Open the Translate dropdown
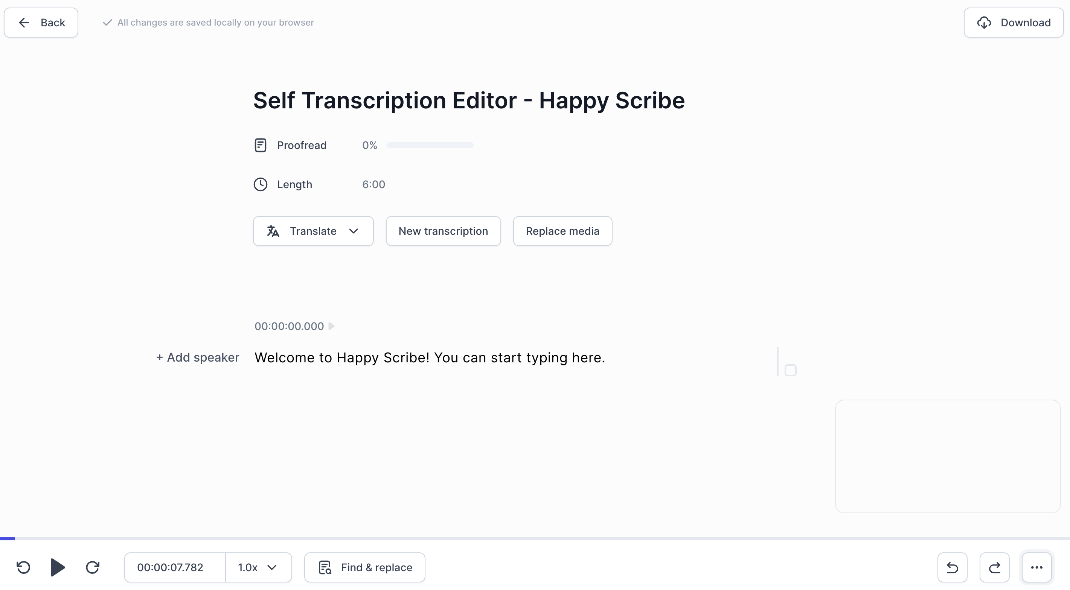Image resolution: width=1070 pixels, height=590 pixels. pos(313,231)
